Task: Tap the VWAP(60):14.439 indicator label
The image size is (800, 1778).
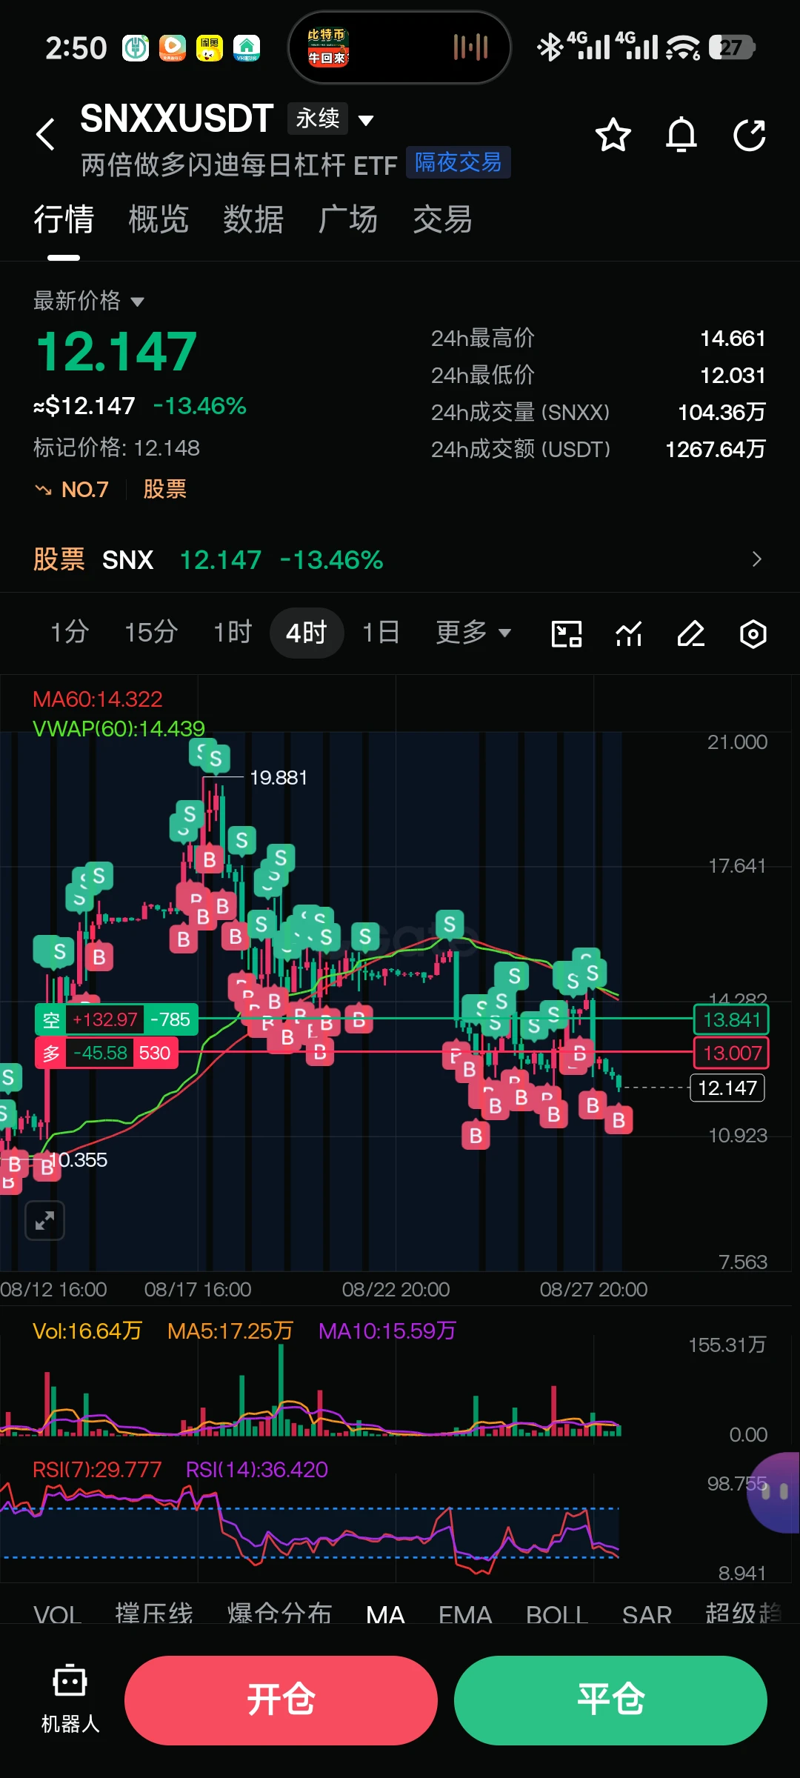Action: click(x=119, y=728)
